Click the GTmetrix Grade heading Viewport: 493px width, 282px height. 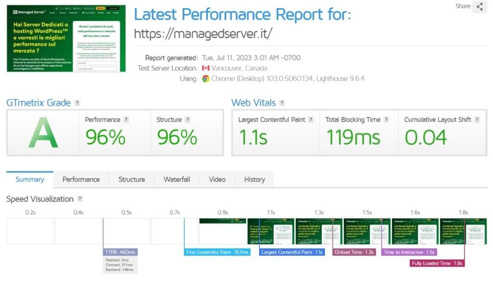(39, 103)
